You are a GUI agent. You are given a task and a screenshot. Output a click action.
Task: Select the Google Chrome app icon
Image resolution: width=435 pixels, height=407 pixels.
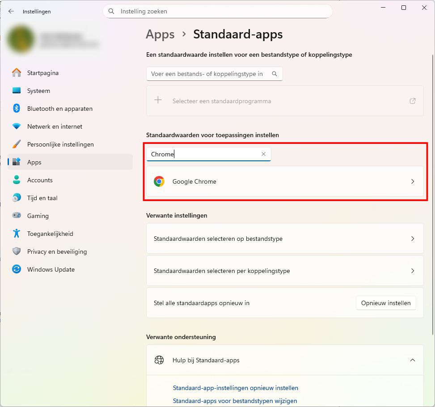[159, 181]
